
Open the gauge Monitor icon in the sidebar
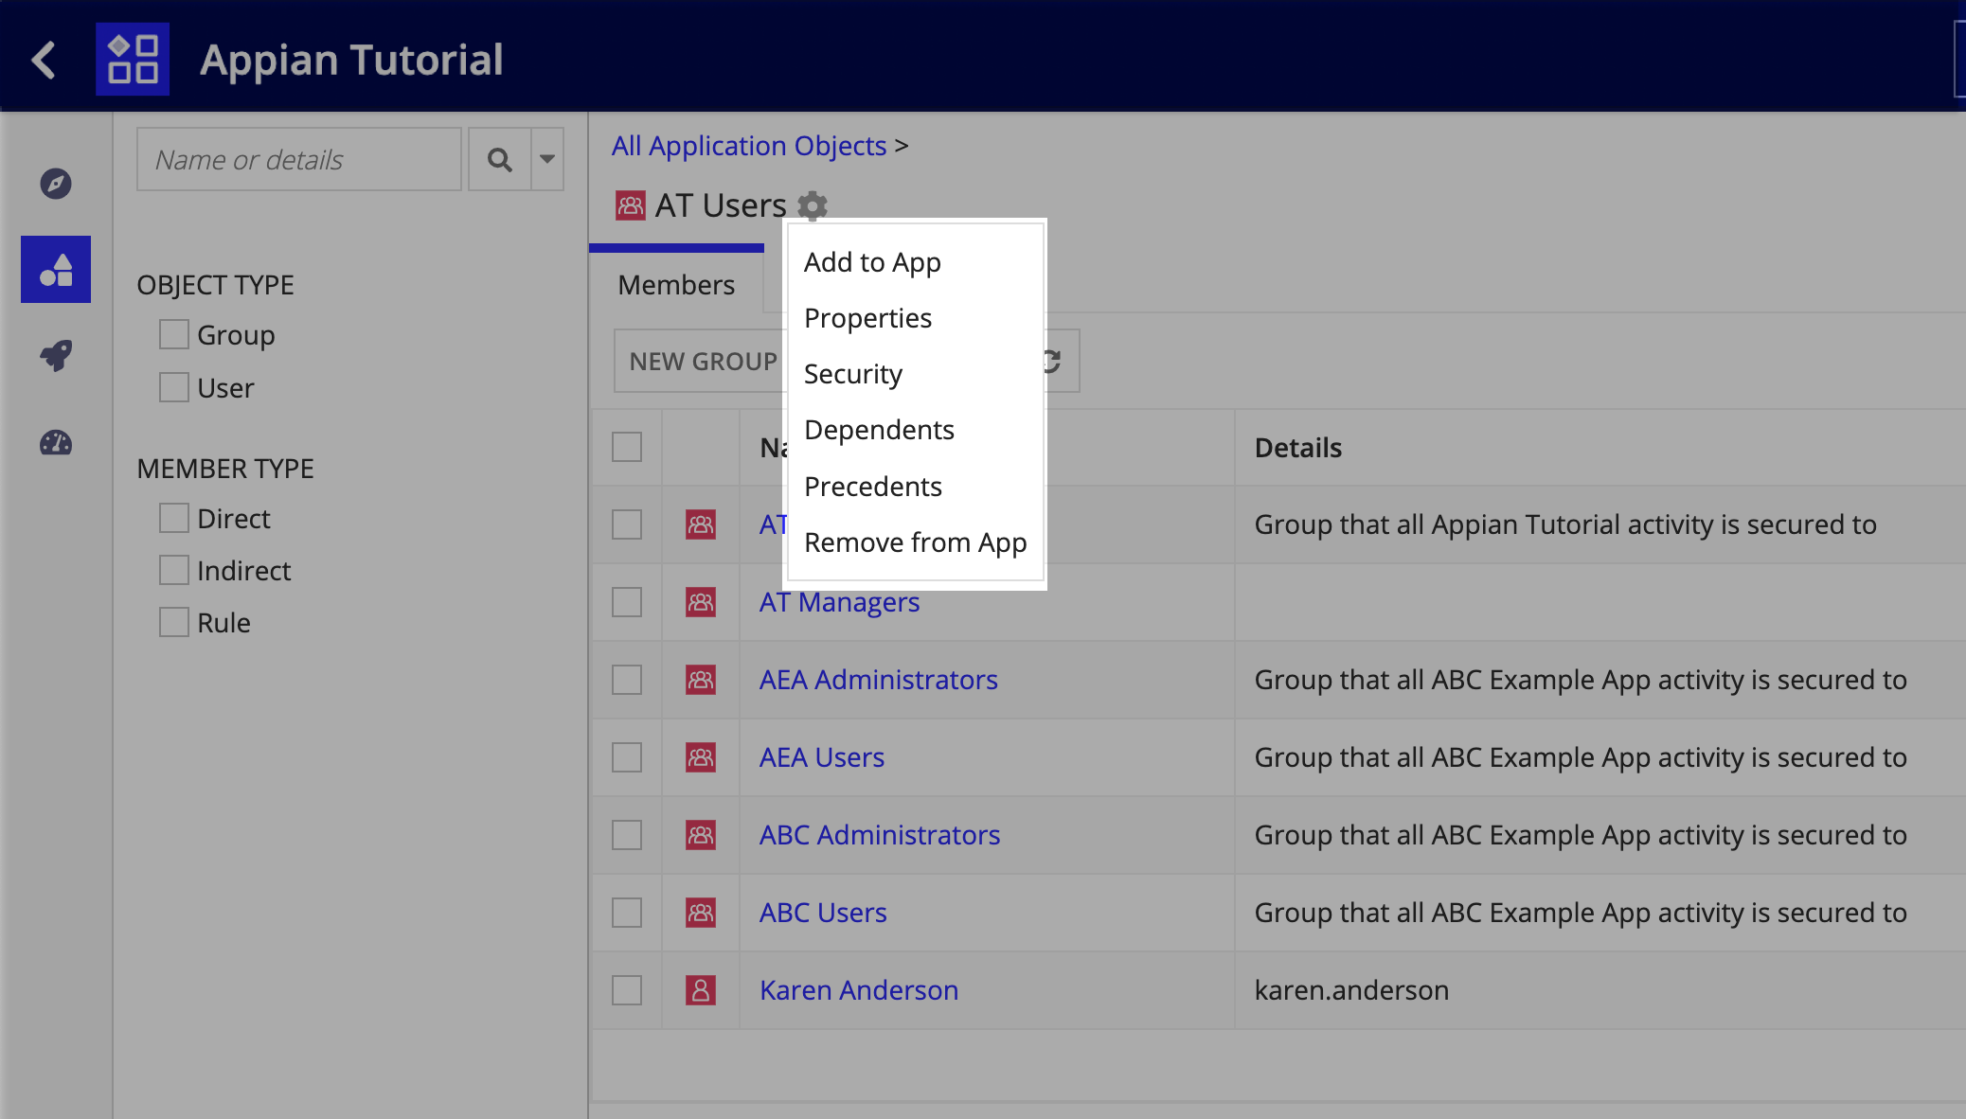coord(56,442)
